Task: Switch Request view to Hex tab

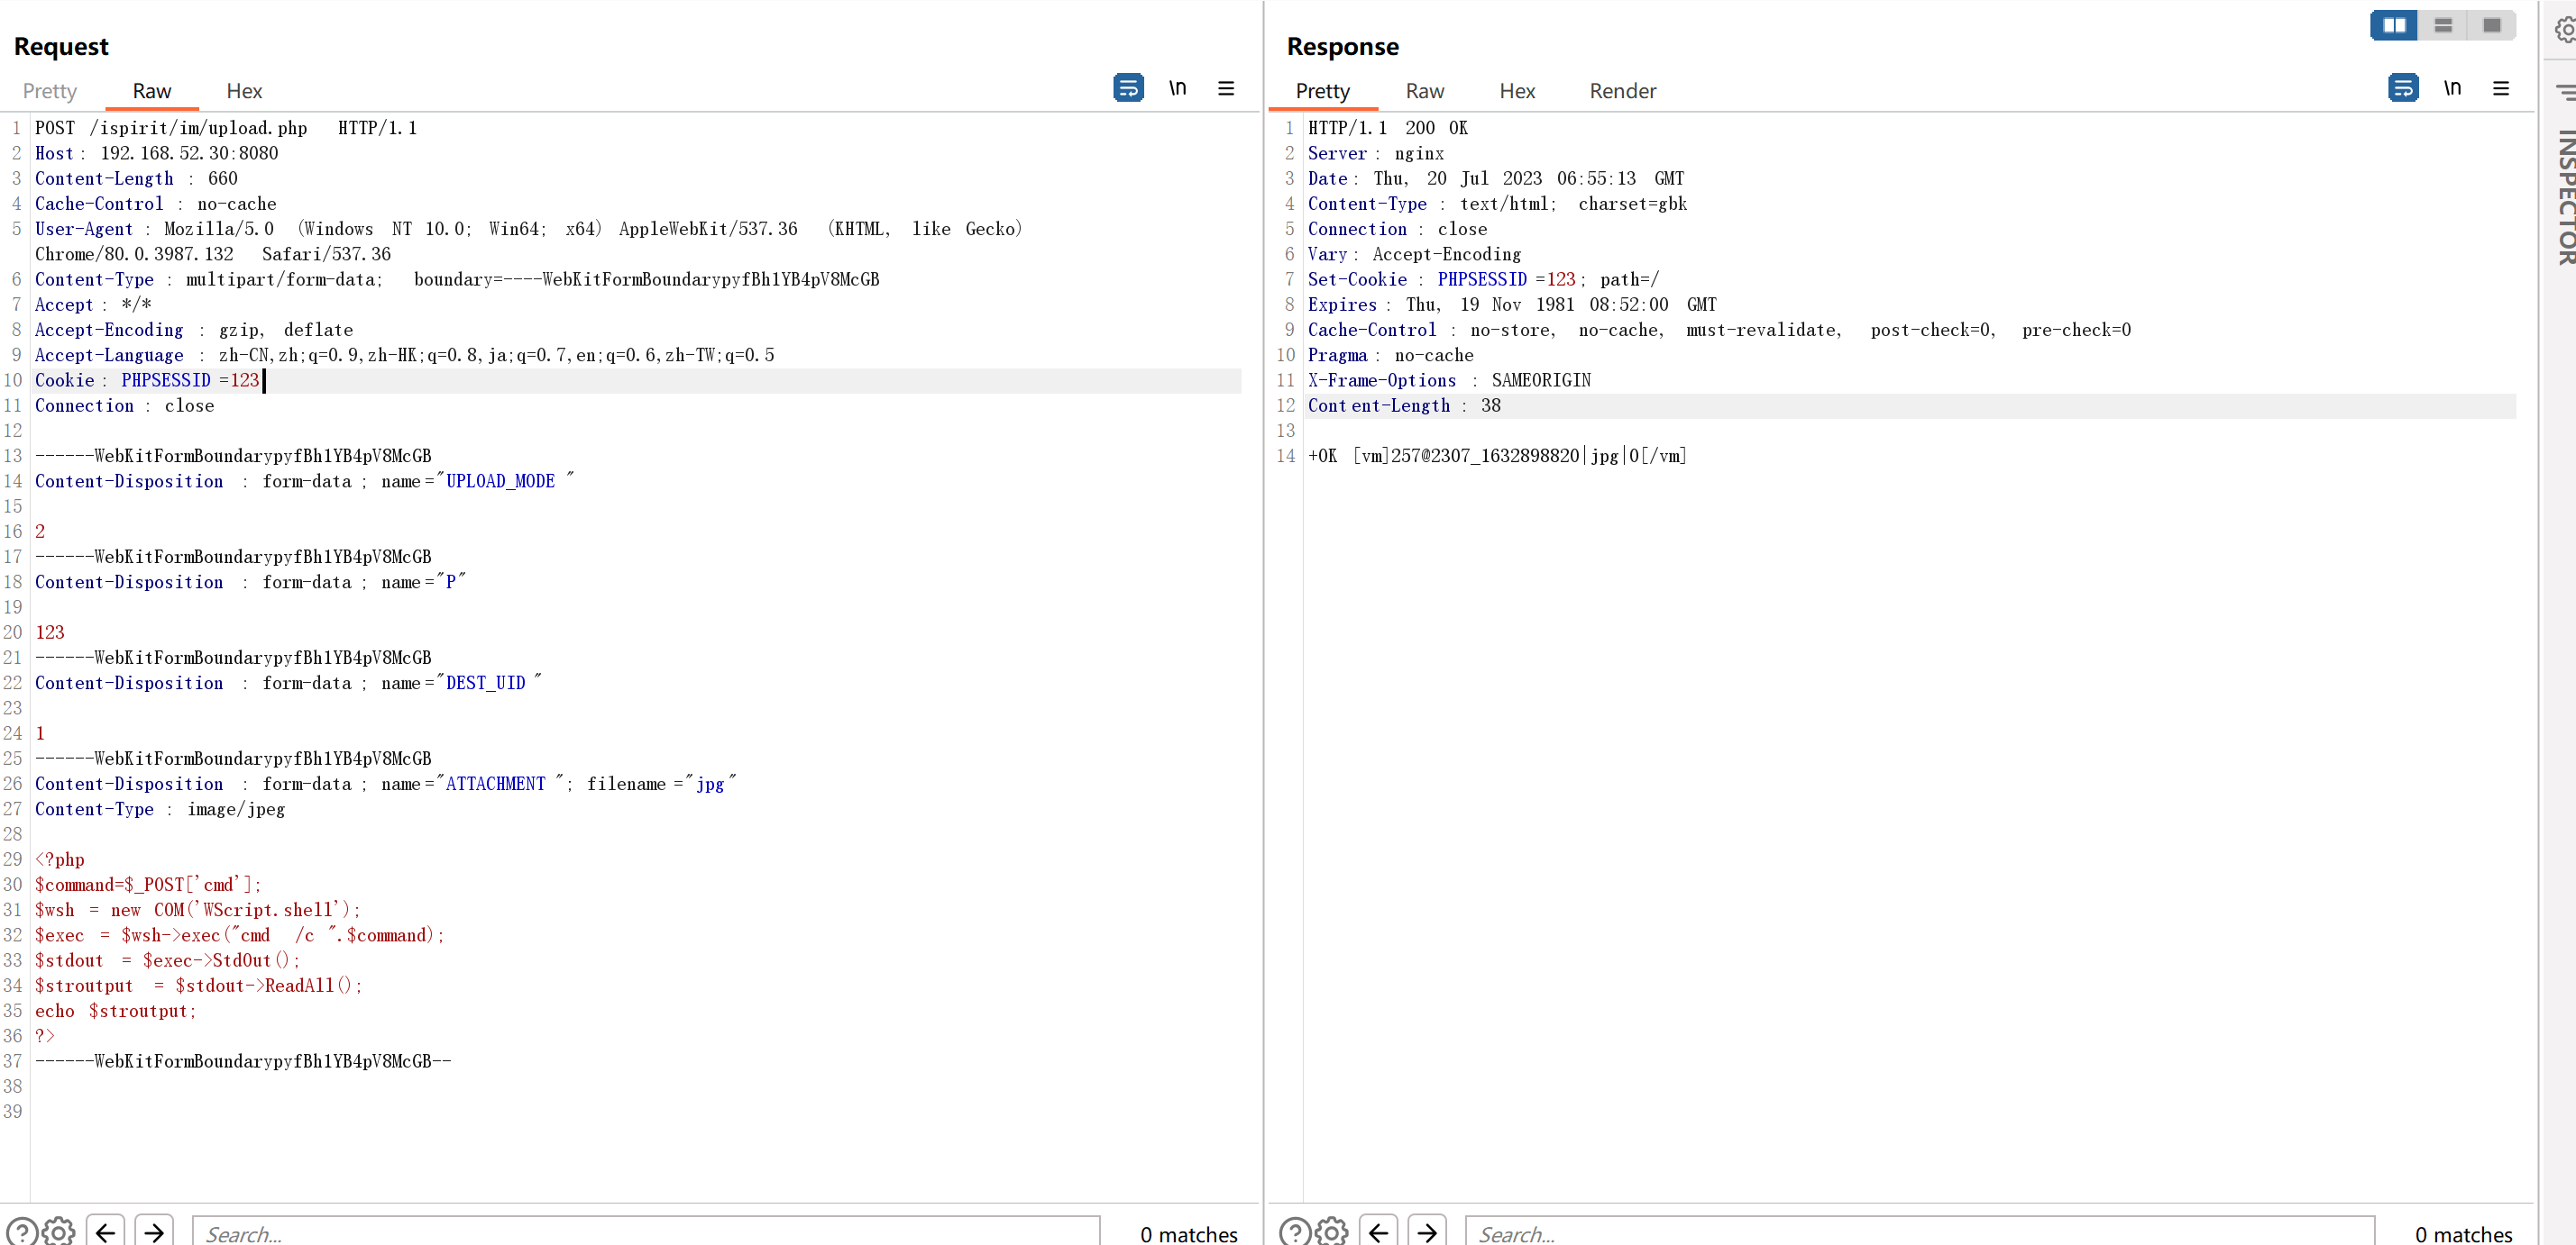Action: [x=244, y=91]
